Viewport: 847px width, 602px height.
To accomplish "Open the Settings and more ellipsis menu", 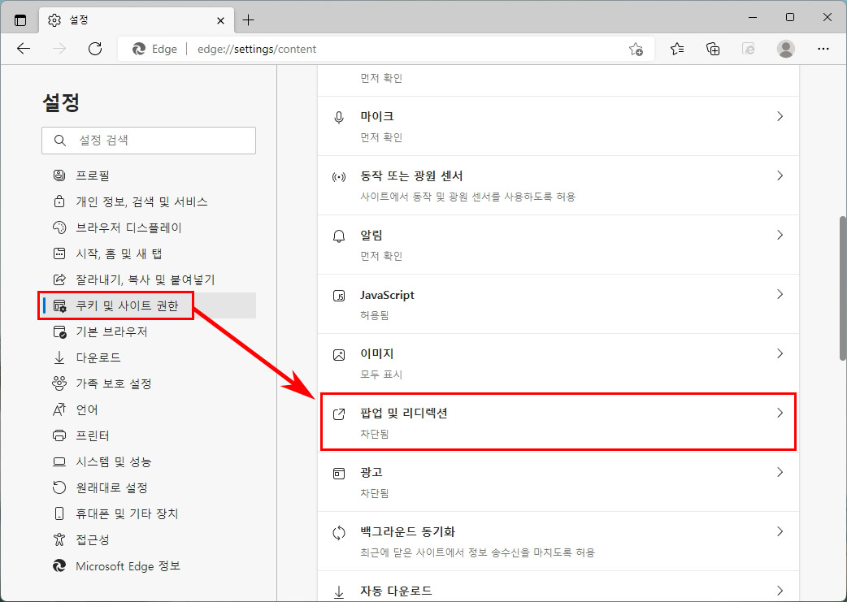I will 823,49.
